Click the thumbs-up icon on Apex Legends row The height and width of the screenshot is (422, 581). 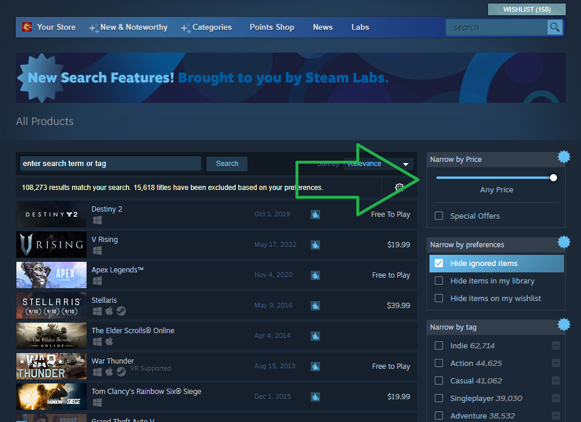click(x=315, y=275)
